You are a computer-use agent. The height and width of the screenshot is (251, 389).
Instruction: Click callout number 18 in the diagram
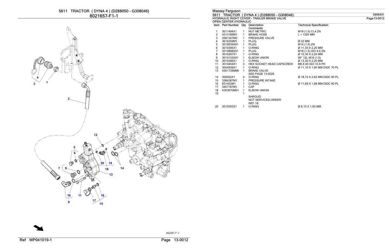coord(107,169)
